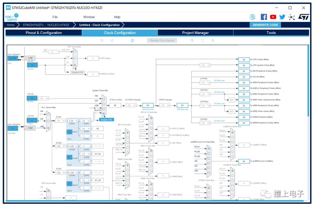Click the HSE input frequency field showing 8

tap(13, 129)
